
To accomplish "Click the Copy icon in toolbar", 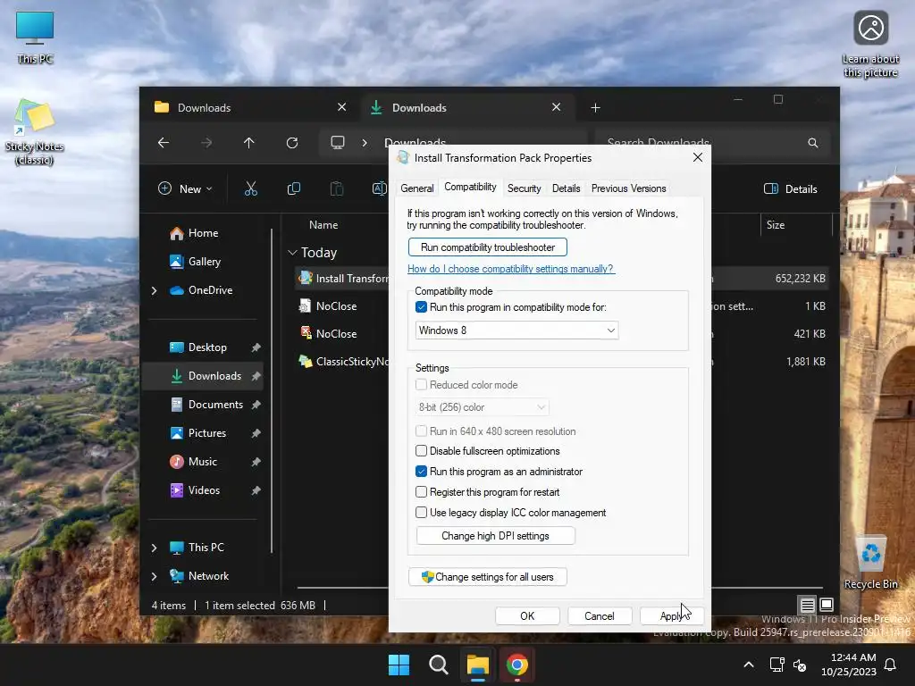I will (294, 188).
